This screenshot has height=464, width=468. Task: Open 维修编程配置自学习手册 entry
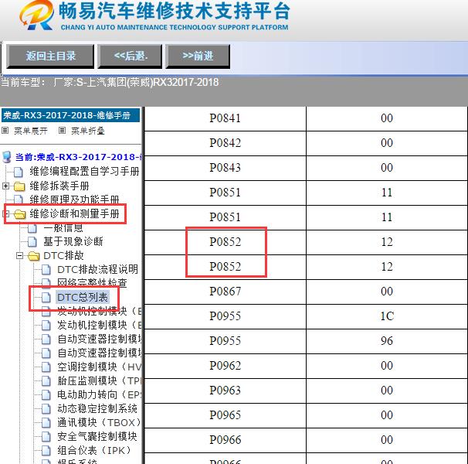tap(84, 172)
